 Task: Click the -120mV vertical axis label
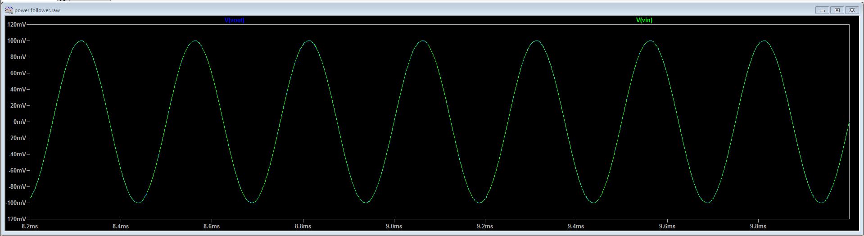[x=16, y=219]
